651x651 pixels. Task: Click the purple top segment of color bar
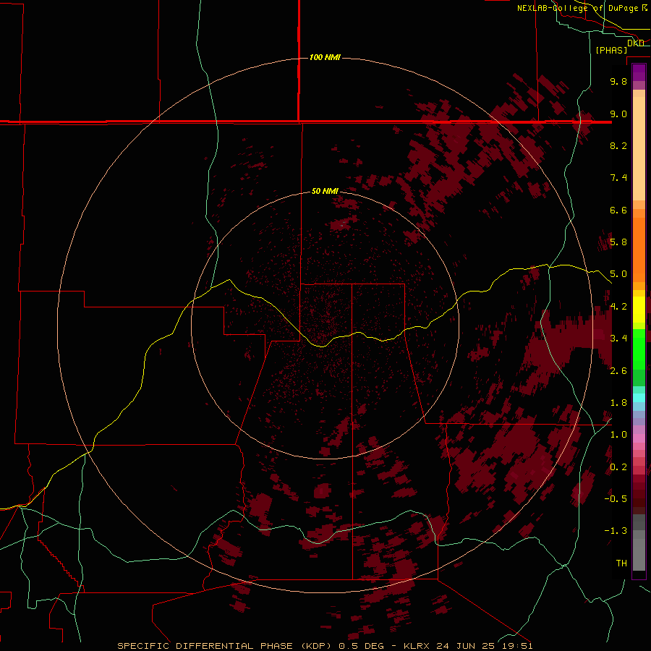[639, 72]
